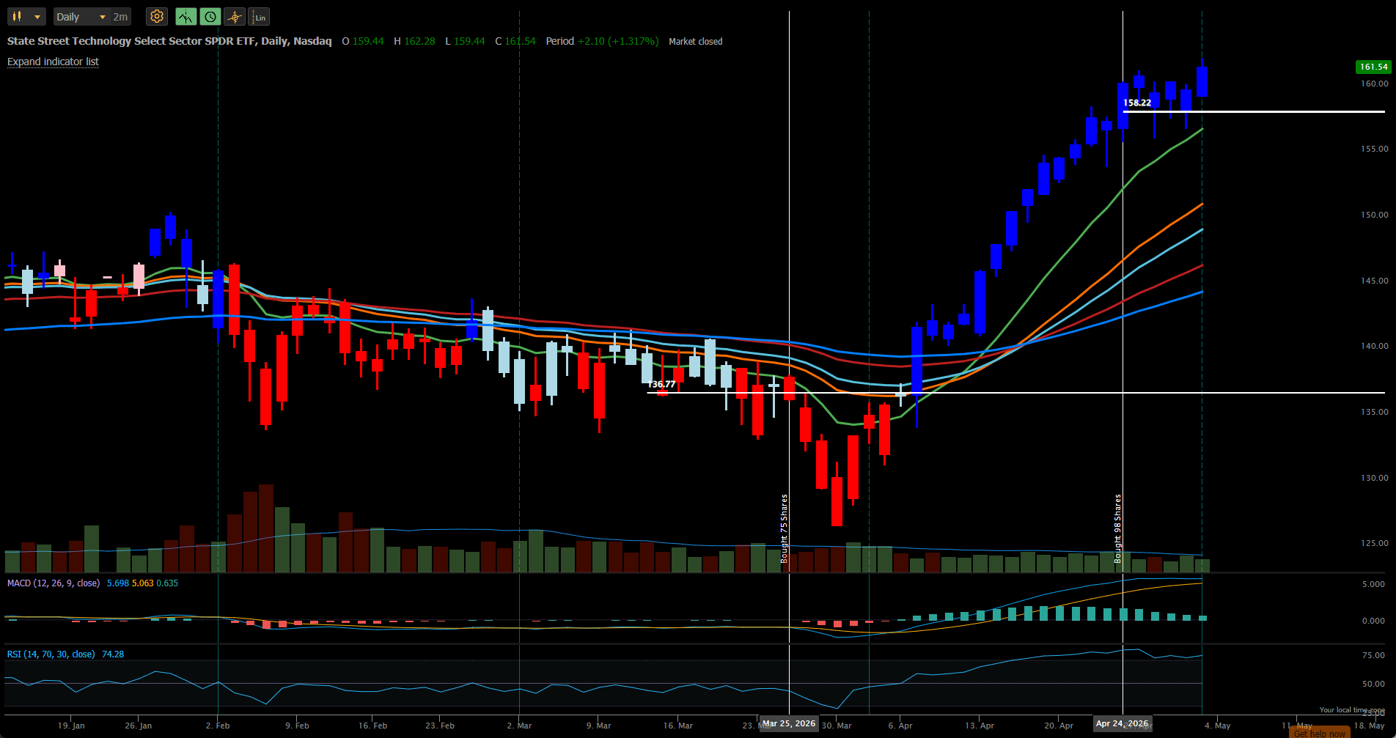Open the Daily interval dropdown
The height and width of the screenshot is (738, 1396).
[81, 17]
